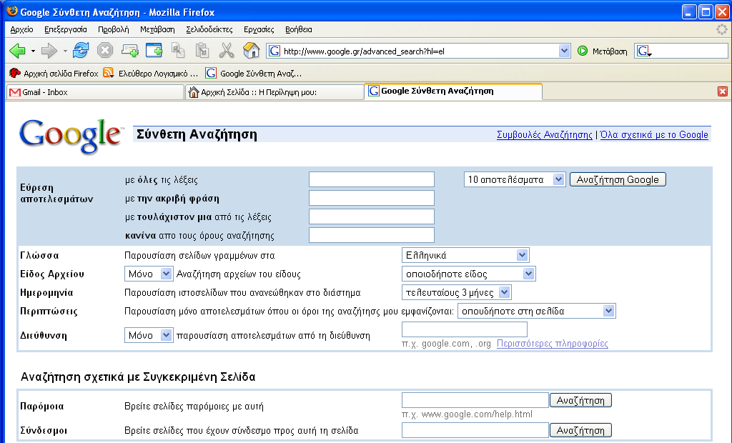The height and width of the screenshot is (443, 732).
Task: Open the τελευταίους 3 μήνες date dropdown
Action: (x=456, y=293)
